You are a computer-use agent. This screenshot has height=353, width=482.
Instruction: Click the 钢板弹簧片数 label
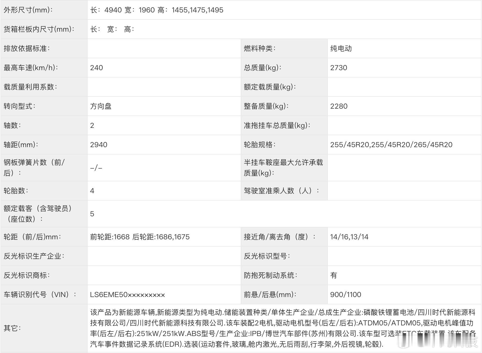pyautogui.click(x=34, y=168)
